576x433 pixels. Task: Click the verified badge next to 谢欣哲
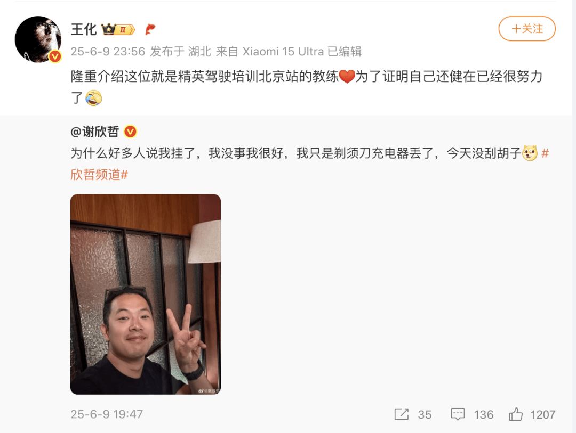pos(130,132)
